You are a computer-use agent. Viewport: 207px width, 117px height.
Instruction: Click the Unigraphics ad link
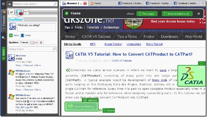point(134,44)
